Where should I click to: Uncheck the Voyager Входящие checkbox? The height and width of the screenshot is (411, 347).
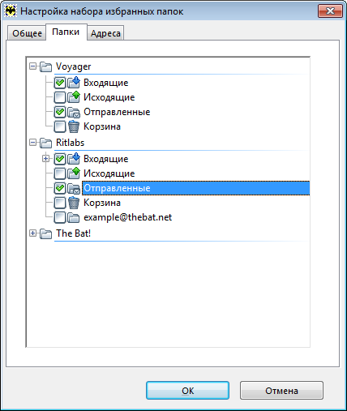60,83
